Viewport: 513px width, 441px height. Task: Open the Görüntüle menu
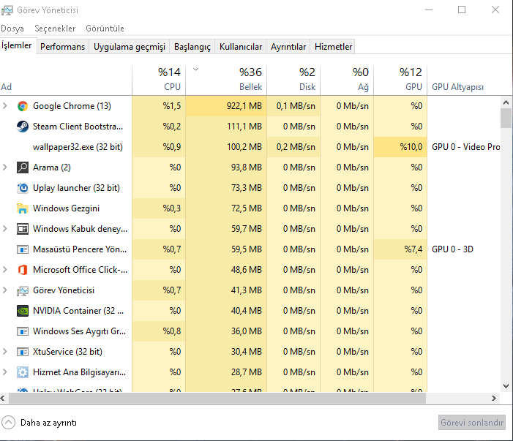105,29
